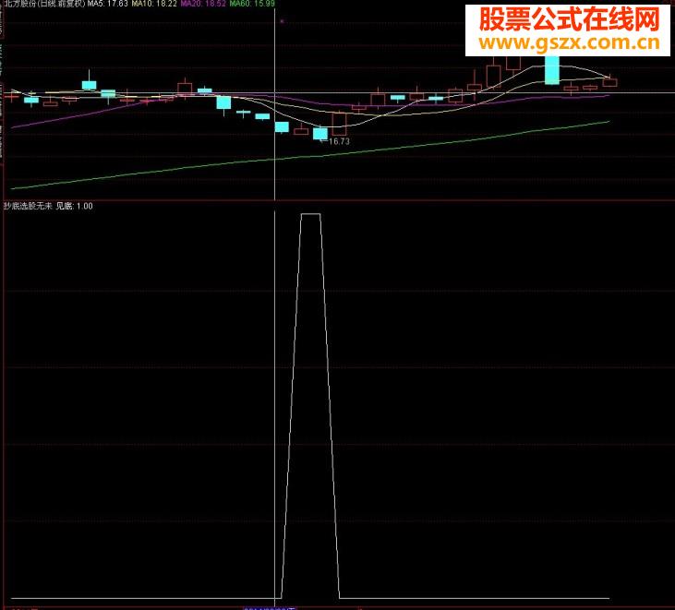The height and width of the screenshot is (610, 675).
Task: Click the stock name title 北方股份
Action: coord(18,4)
